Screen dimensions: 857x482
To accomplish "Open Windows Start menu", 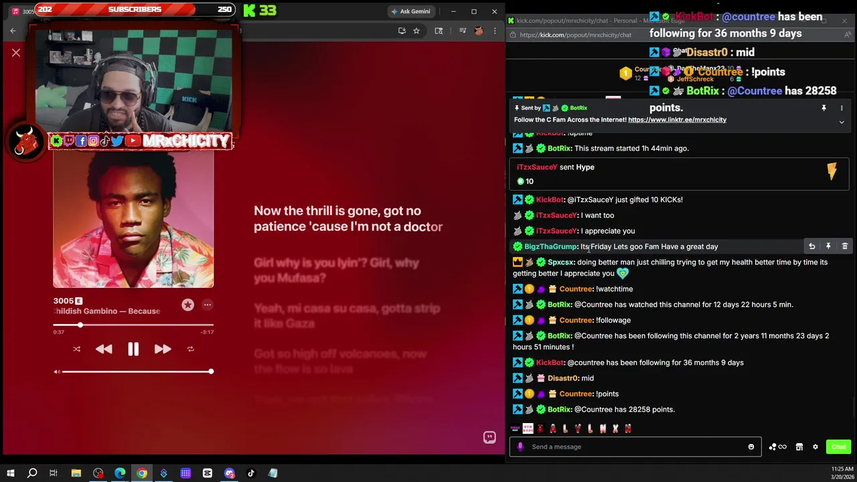I will click(11, 473).
